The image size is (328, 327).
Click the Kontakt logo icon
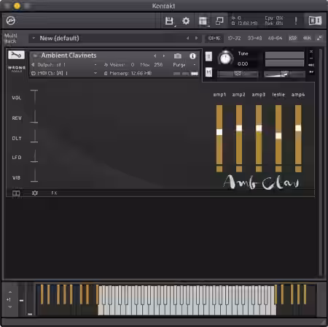click(11, 20)
